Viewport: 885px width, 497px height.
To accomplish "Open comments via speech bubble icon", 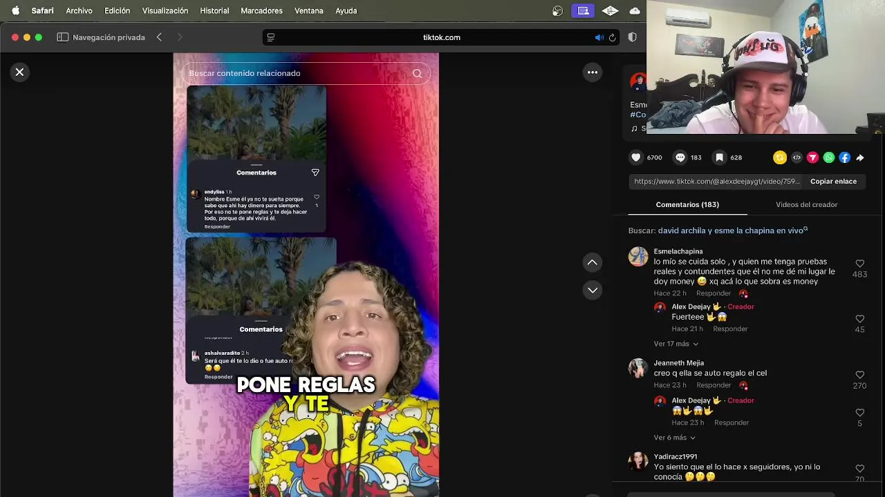I will (680, 157).
